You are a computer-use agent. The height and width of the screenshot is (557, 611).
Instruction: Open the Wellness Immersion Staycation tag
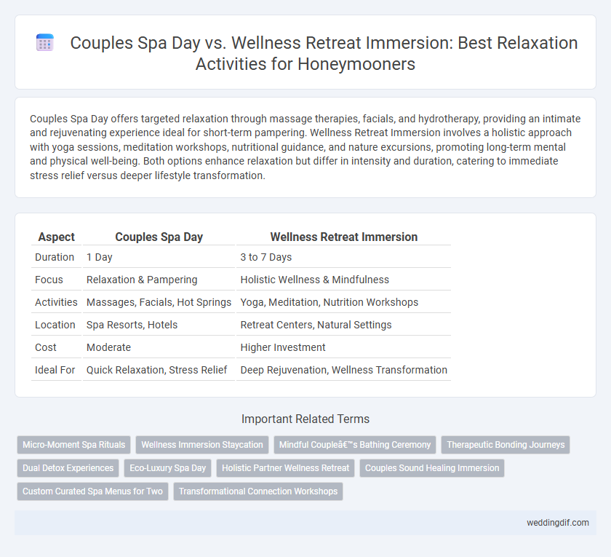[202, 445]
